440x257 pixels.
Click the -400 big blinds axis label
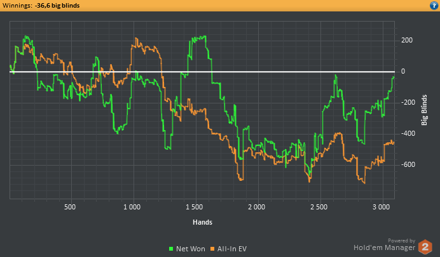click(x=408, y=133)
